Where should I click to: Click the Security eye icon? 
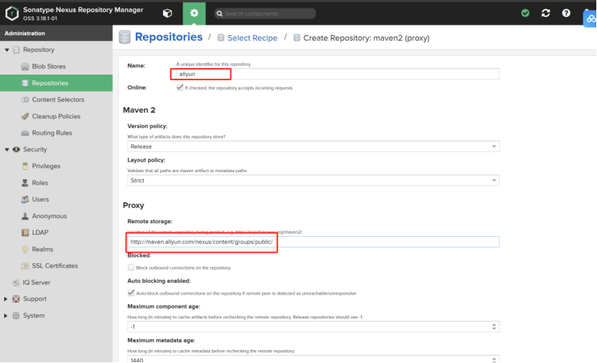(x=16, y=149)
